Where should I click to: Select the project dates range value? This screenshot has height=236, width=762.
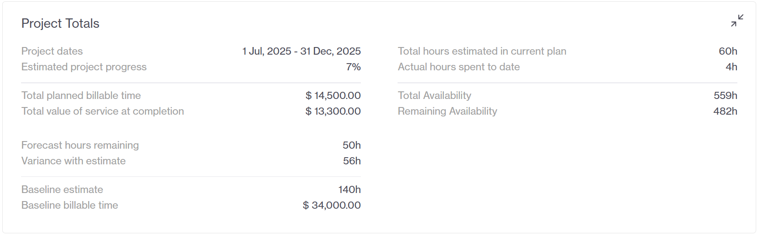click(x=301, y=51)
